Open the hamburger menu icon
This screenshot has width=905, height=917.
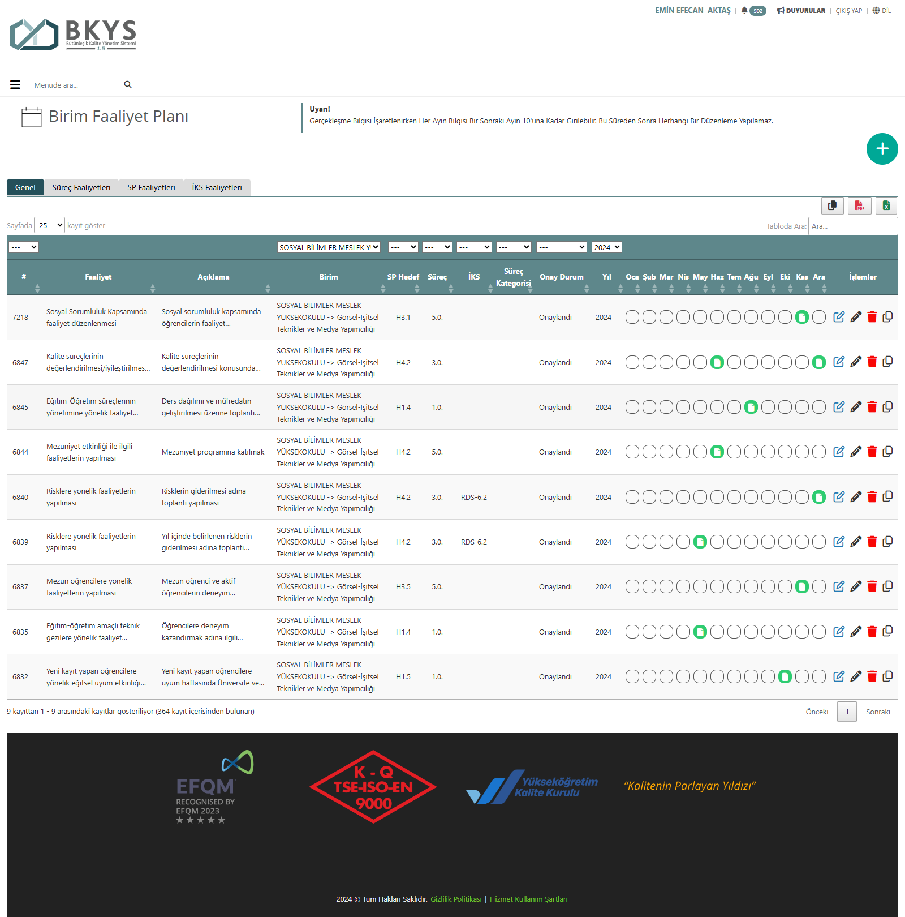tap(15, 85)
